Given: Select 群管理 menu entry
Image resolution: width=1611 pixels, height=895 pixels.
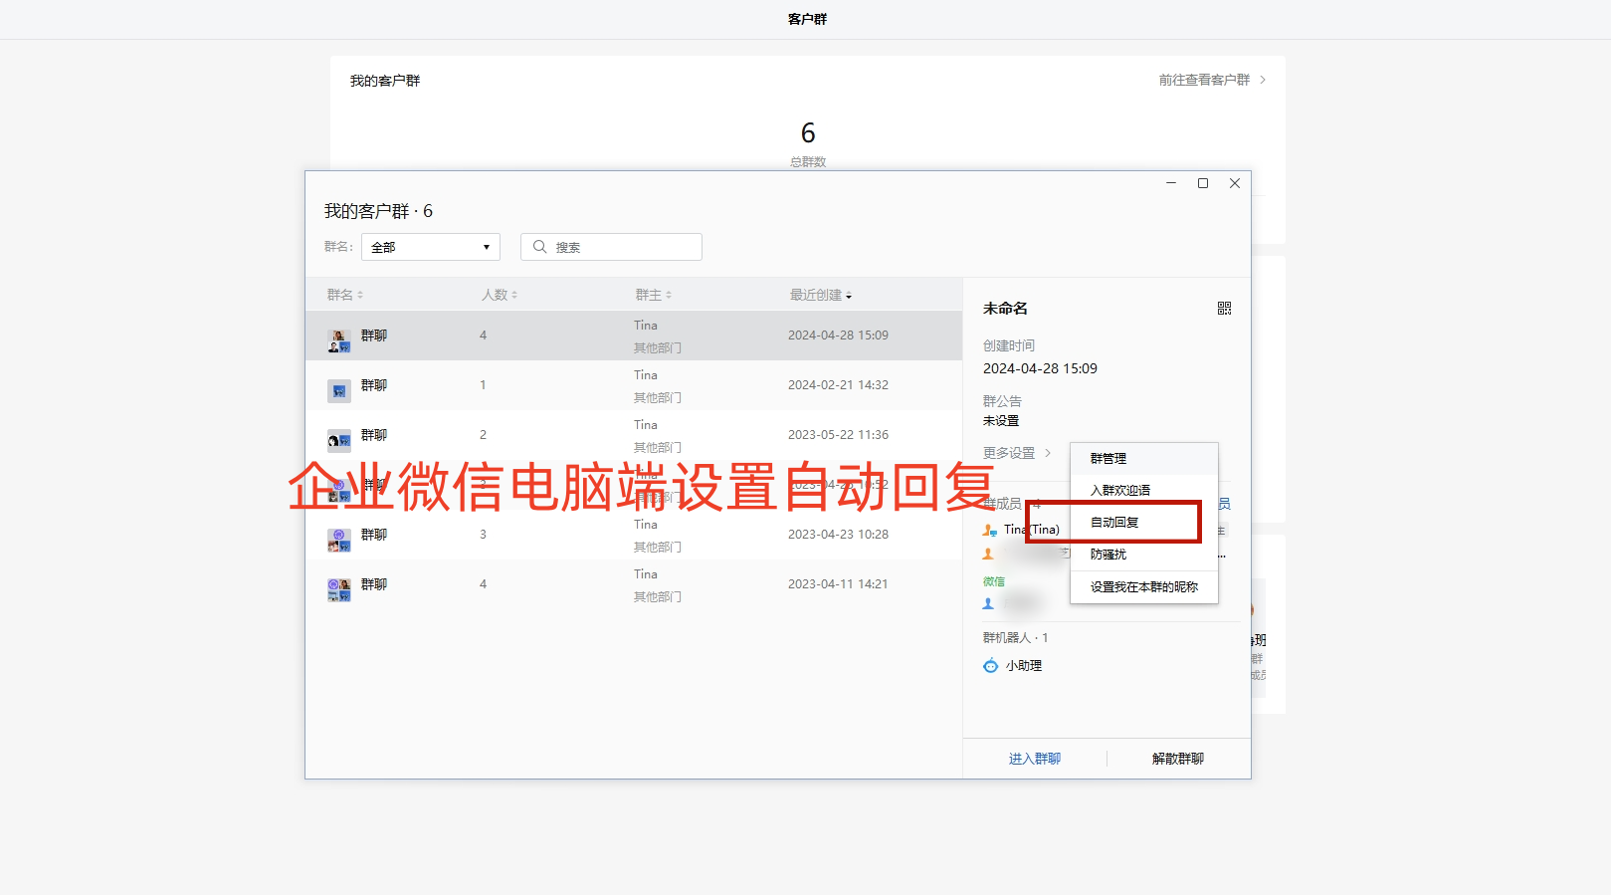Looking at the screenshot, I should 1144,459.
